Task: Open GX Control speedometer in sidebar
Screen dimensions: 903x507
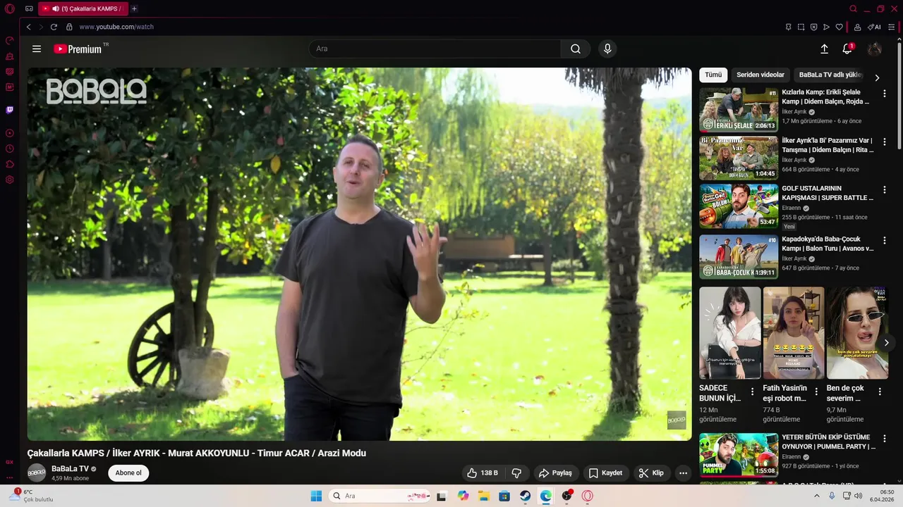Action: (10, 40)
